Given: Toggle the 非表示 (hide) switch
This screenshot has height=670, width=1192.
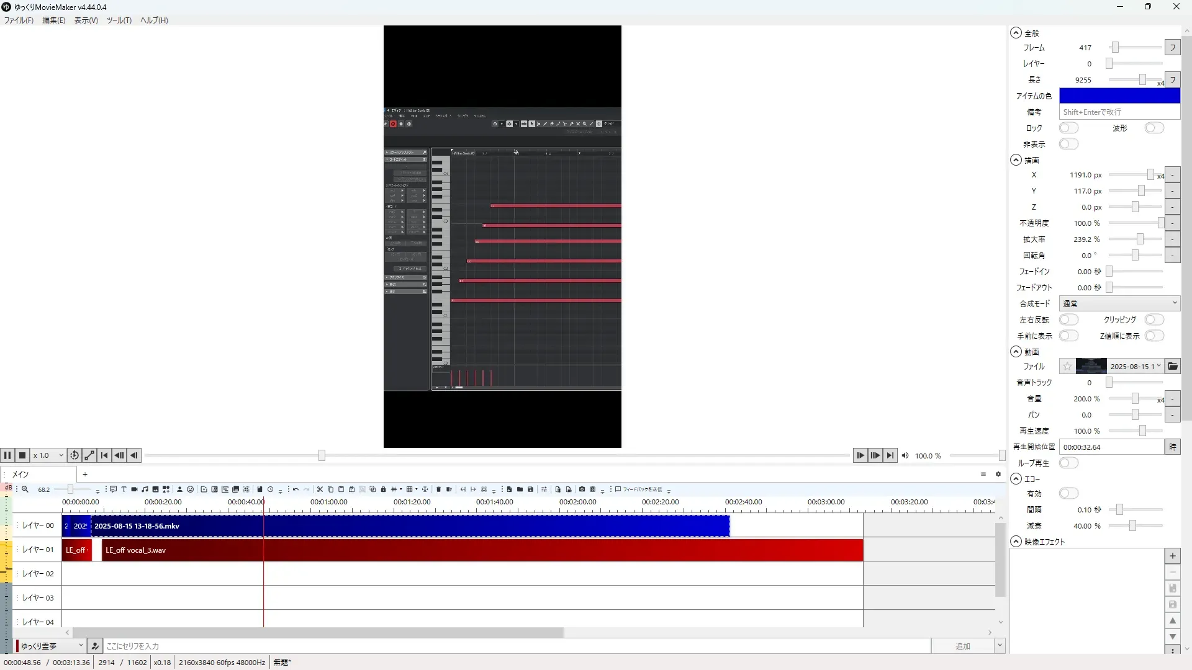Looking at the screenshot, I should click(x=1068, y=145).
